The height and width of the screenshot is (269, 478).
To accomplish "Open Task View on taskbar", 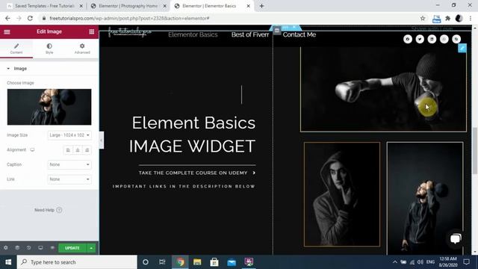I will (162, 262).
